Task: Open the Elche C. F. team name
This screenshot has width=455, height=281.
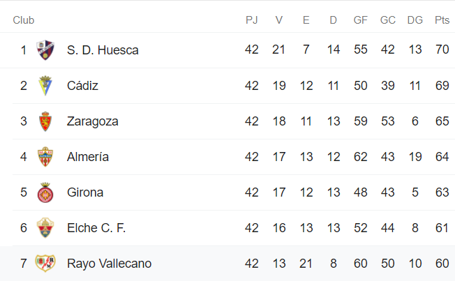Action: [x=96, y=228]
